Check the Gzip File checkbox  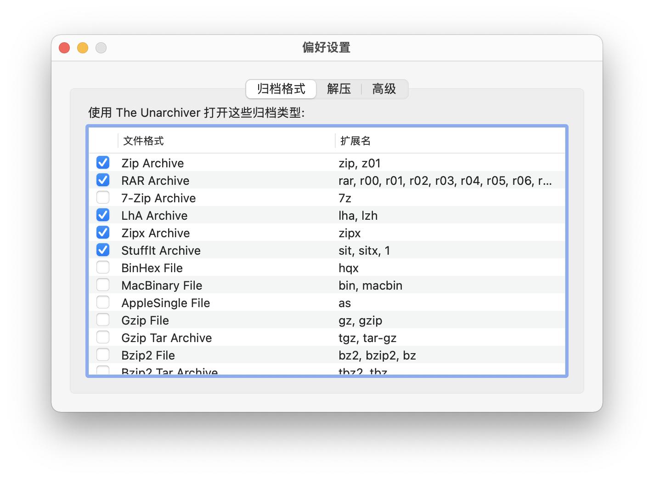103,320
